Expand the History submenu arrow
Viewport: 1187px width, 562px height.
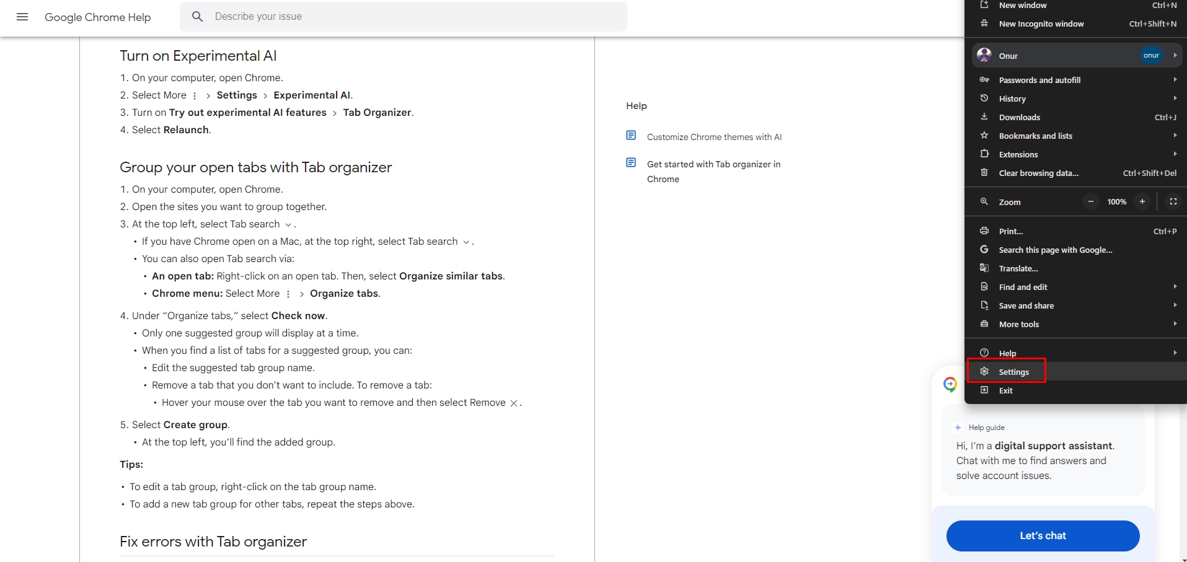(x=1175, y=98)
